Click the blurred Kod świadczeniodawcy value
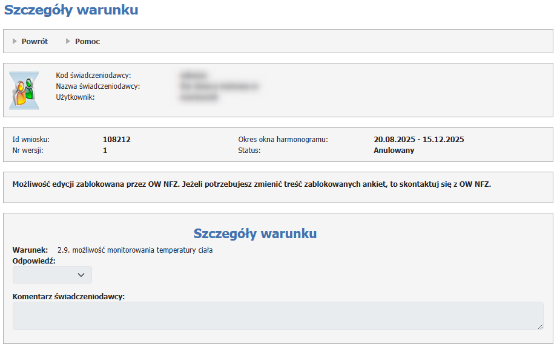 pos(193,76)
